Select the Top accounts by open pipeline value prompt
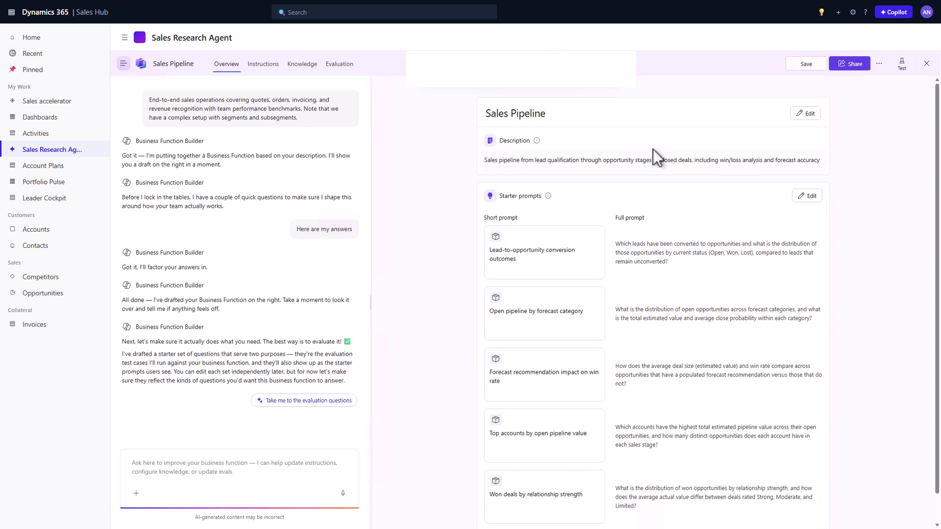Image resolution: width=941 pixels, height=529 pixels. pos(544,435)
